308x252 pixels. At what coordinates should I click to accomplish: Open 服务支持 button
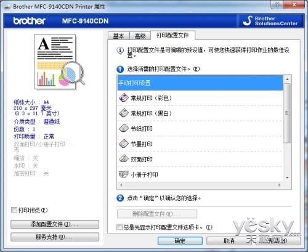point(55,237)
